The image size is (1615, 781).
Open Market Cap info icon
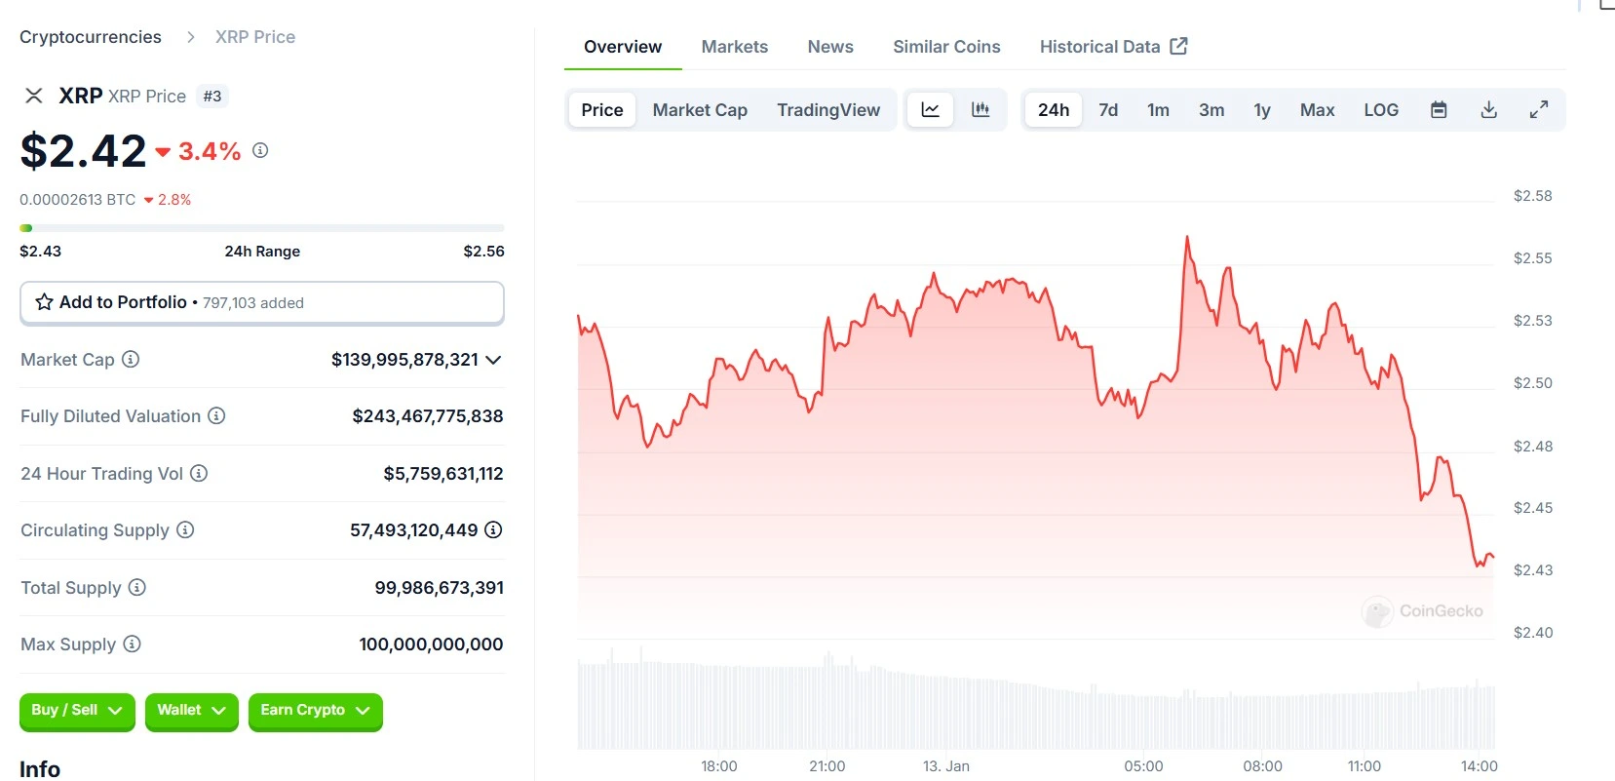coord(131,359)
